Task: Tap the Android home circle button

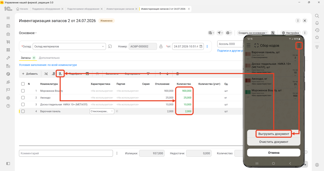Action: tap(273, 163)
